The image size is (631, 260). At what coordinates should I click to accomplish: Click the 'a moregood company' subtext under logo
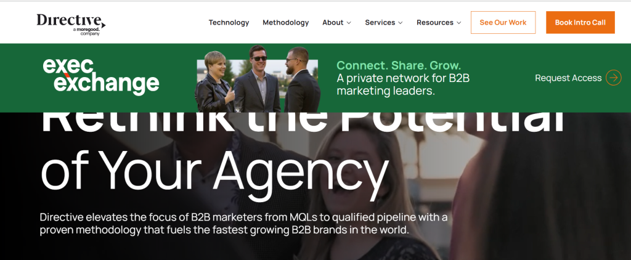tap(86, 32)
